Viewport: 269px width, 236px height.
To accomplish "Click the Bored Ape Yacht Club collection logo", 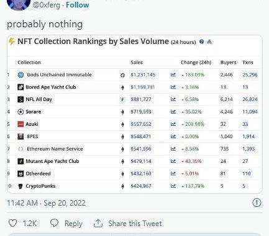I will tap(21, 87).
